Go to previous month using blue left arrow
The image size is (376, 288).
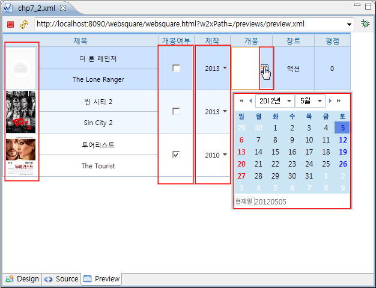(250, 101)
